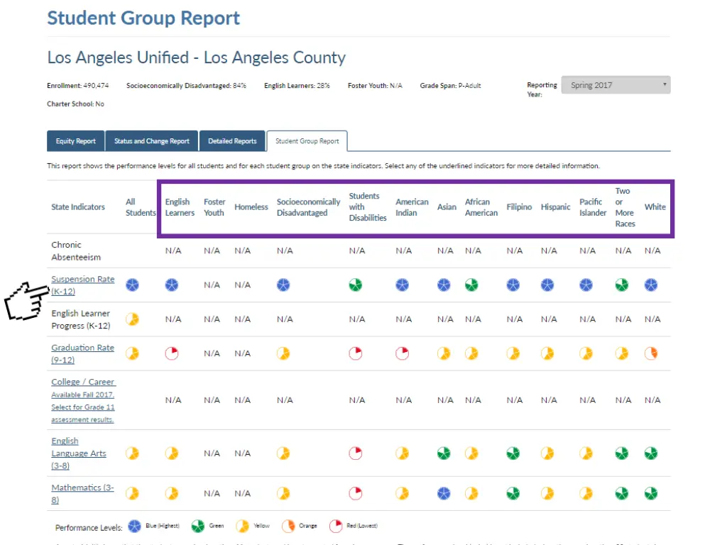Open the Suspension Rate (K-12) link
This screenshot has height=545, width=727.
(x=82, y=285)
